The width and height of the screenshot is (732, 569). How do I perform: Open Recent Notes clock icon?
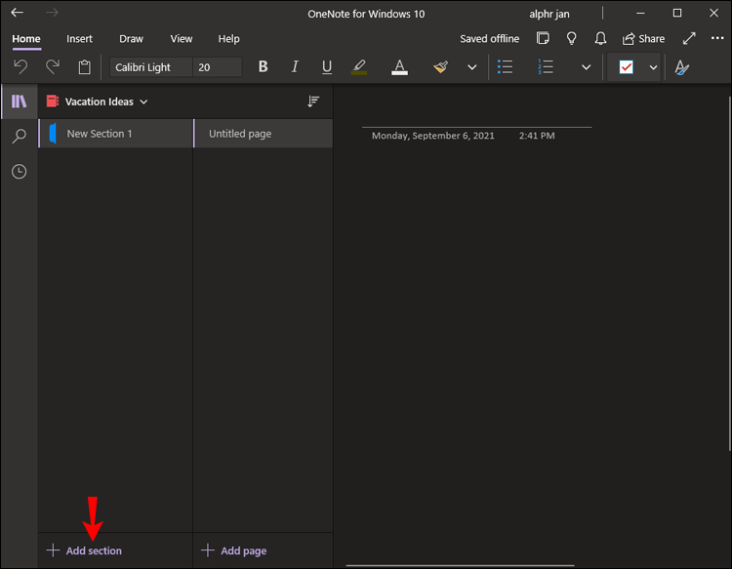pos(19,172)
